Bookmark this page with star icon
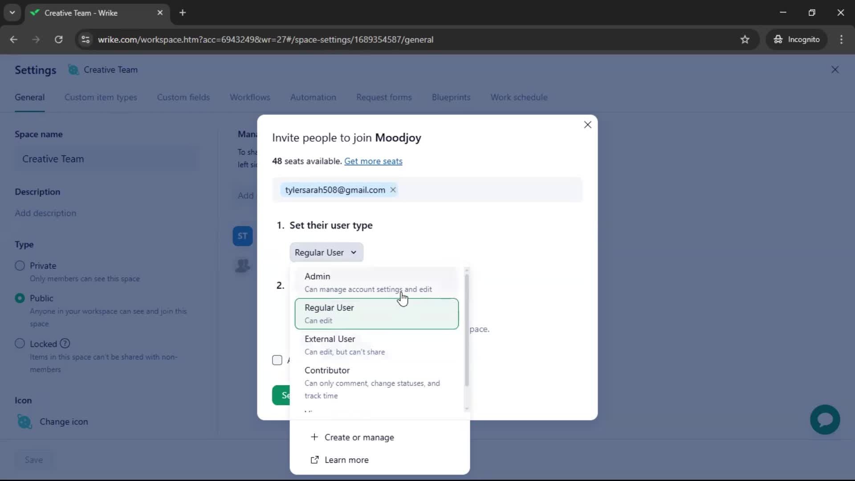855x481 pixels. pyautogui.click(x=745, y=40)
